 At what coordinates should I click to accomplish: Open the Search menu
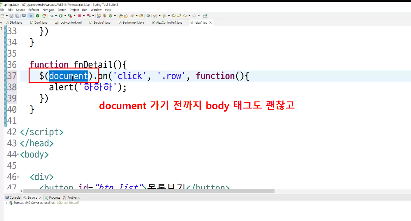pos(62,10)
